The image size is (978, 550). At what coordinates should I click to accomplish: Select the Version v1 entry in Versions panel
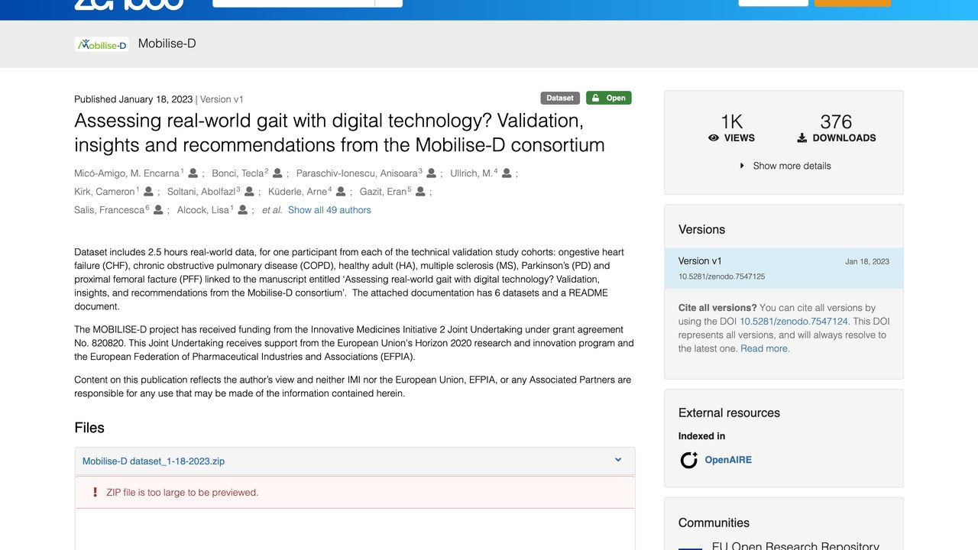pyautogui.click(x=784, y=268)
